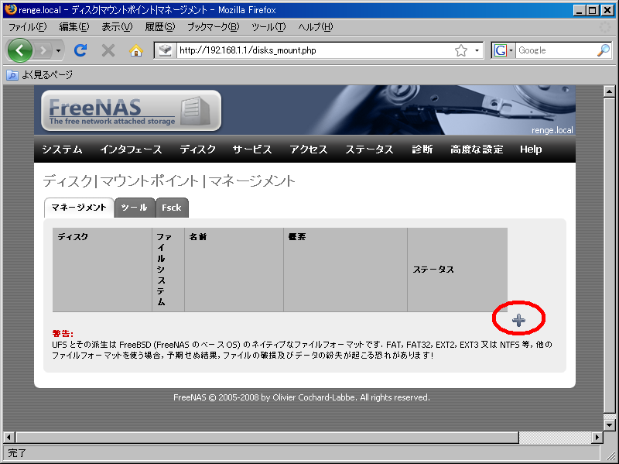Open the サービス navigation menu

point(252,150)
